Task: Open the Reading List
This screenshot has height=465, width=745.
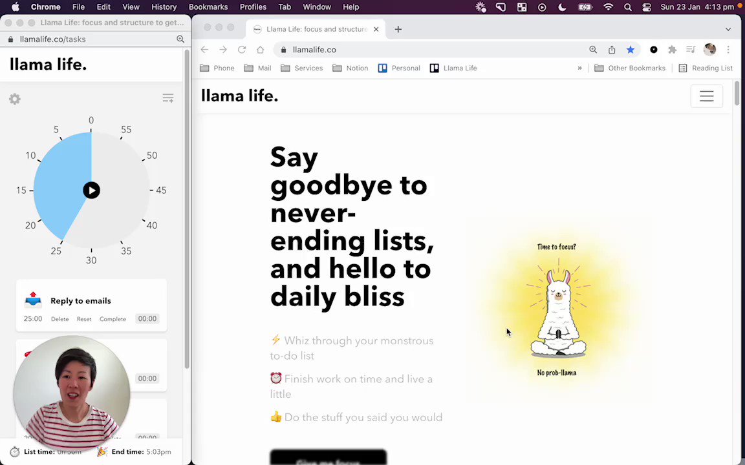Action: tap(706, 68)
